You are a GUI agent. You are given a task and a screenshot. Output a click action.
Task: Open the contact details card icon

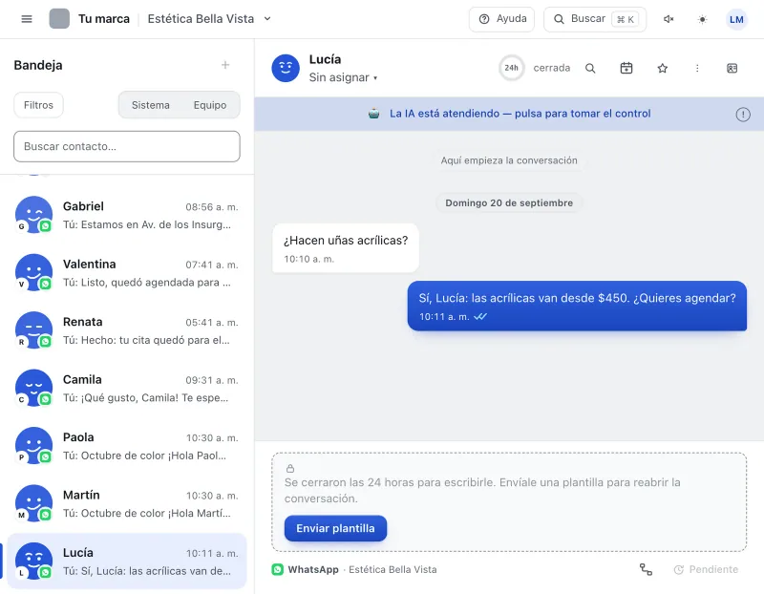click(x=732, y=68)
